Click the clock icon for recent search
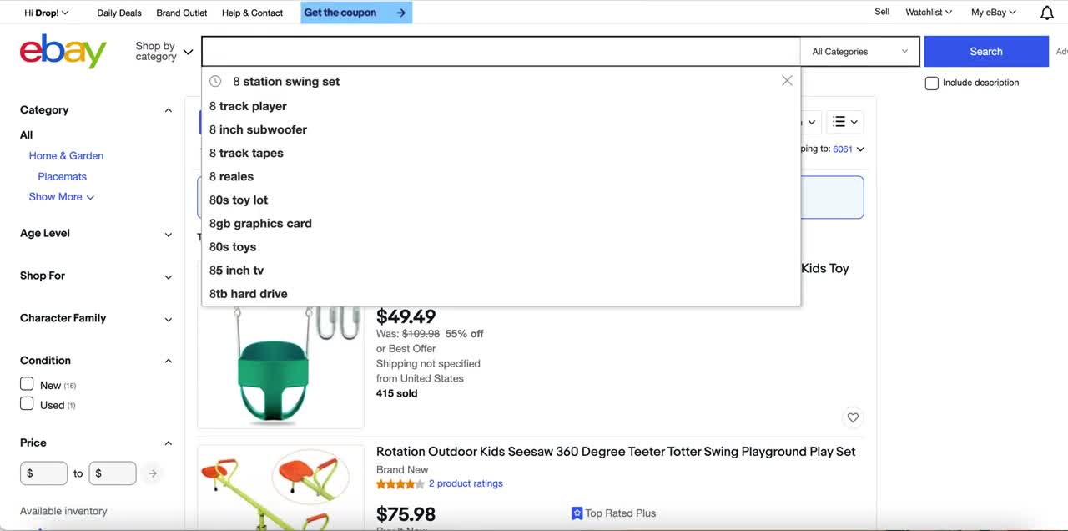The height and width of the screenshot is (531, 1068). (x=215, y=81)
